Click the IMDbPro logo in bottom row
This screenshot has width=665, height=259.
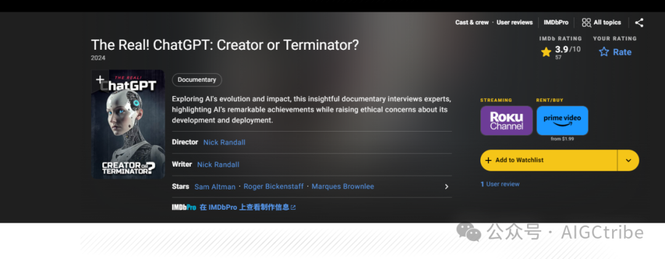coord(183,207)
